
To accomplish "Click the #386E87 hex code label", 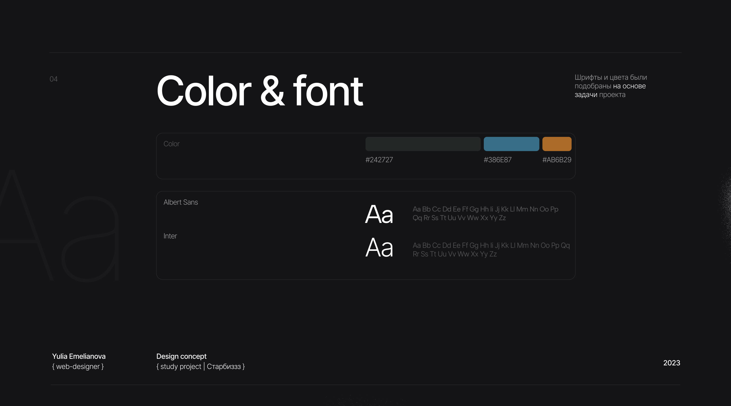I will pos(497,160).
